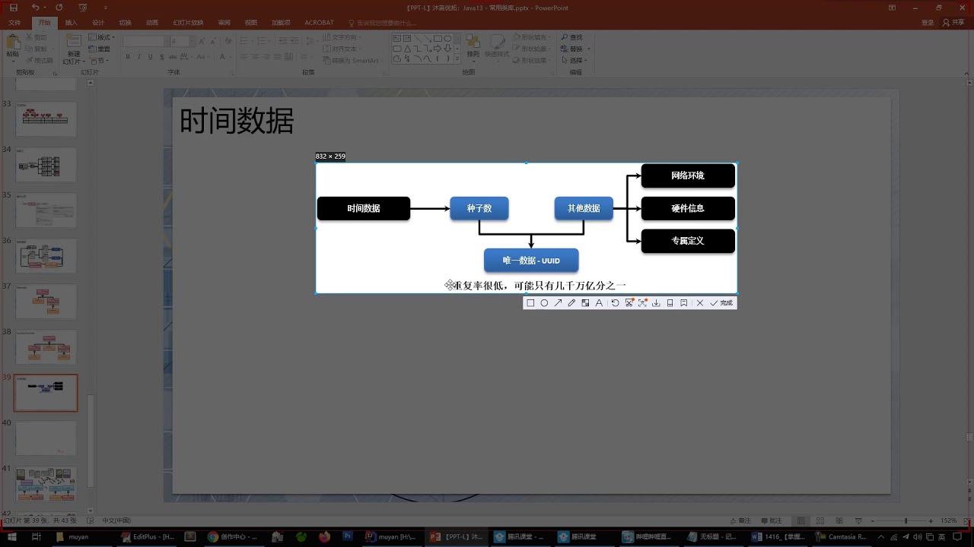Open Photoshop from the taskbar
The image size is (974, 547).
348,536
